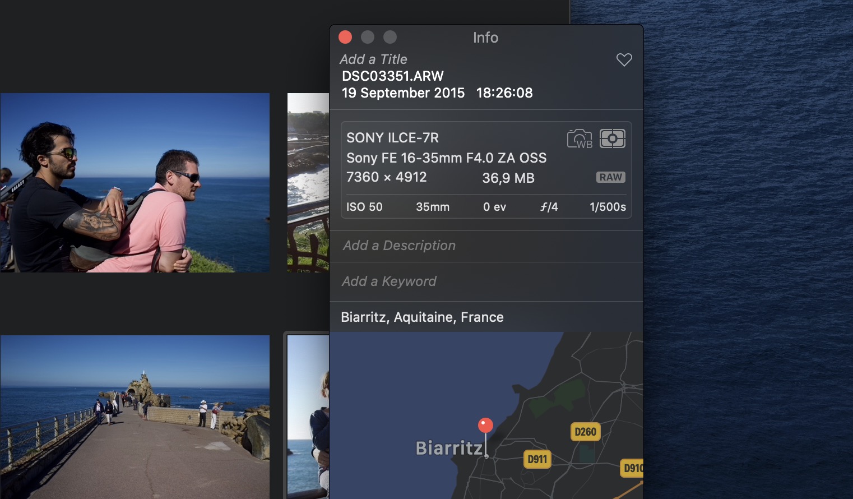Click the ISO 50 value in camera info
Screen dimensions: 853x499
364,206
